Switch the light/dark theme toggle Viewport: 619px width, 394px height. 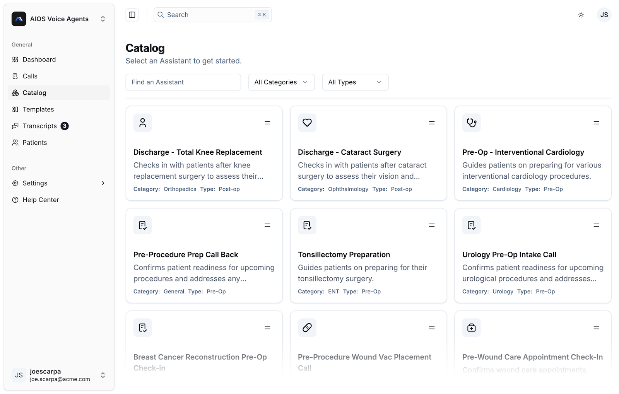tap(581, 15)
